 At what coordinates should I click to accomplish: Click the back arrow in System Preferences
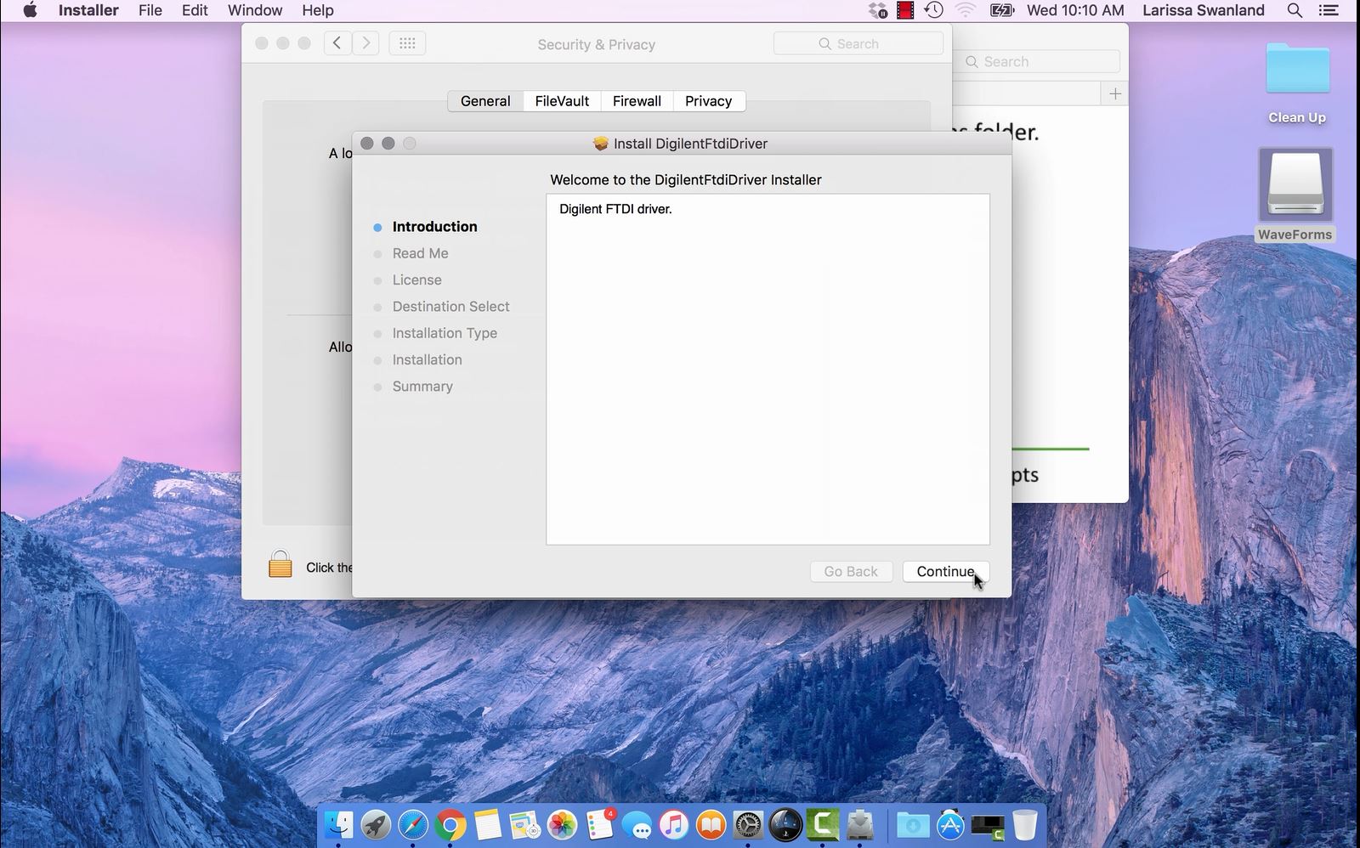tap(337, 43)
